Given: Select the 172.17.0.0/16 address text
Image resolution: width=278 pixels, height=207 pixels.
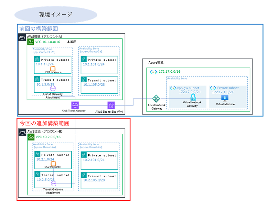Looking at the screenshot, I should [x=169, y=72].
